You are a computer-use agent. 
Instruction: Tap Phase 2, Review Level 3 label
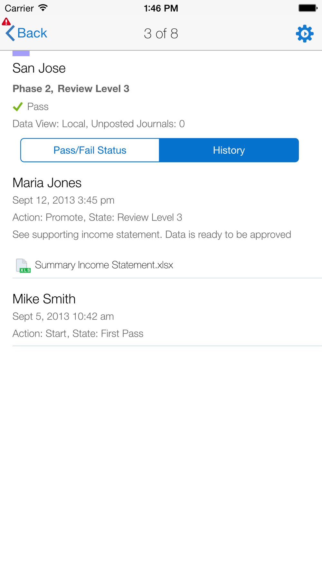point(71,89)
